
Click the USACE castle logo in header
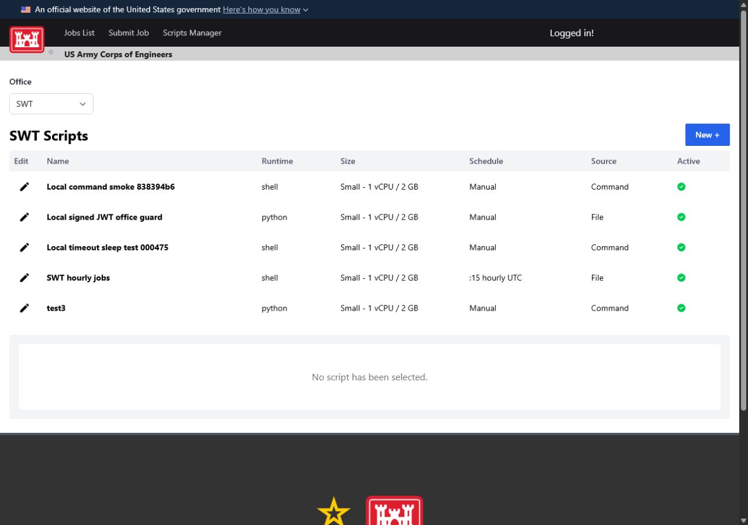coord(27,40)
